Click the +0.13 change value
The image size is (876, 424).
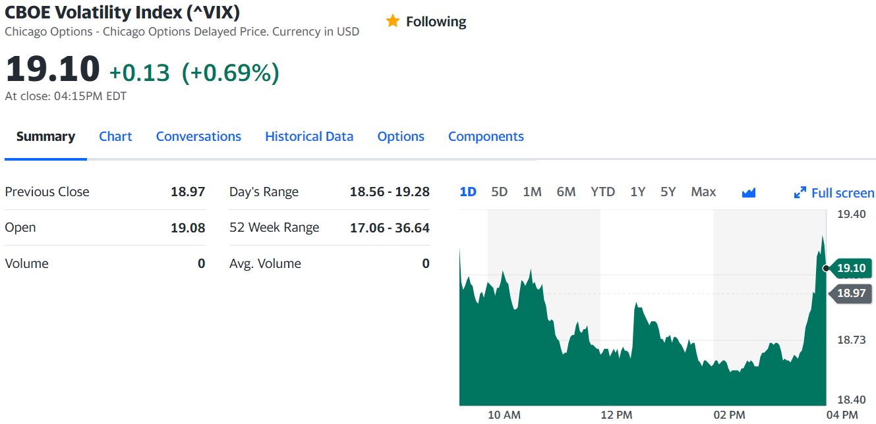tap(139, 72)
